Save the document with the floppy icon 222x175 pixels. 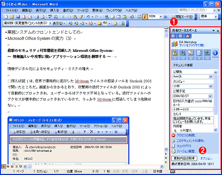(x=18, y=17)
